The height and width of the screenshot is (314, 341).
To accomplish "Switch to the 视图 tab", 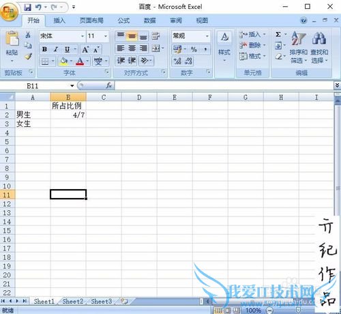I will [202, 20].
